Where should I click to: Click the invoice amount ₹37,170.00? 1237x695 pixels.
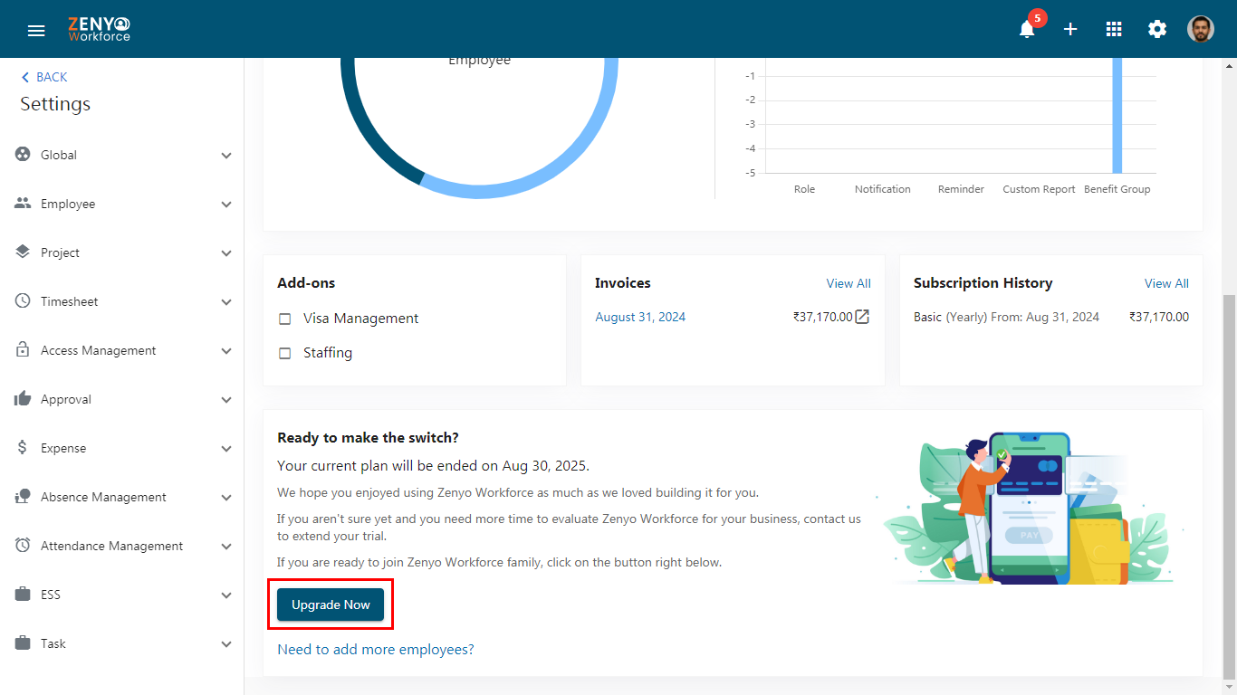pyautogui.click(x=822, y=317)
